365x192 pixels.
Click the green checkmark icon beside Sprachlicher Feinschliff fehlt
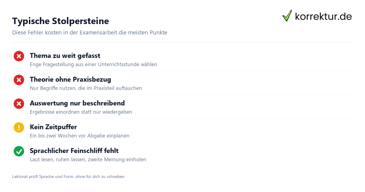19,151
